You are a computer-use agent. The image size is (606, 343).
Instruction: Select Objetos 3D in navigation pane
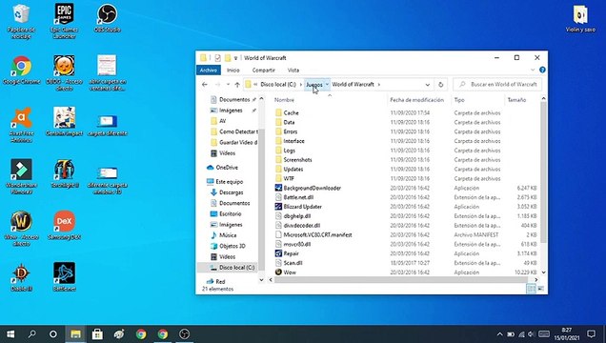tap(232, 246)
